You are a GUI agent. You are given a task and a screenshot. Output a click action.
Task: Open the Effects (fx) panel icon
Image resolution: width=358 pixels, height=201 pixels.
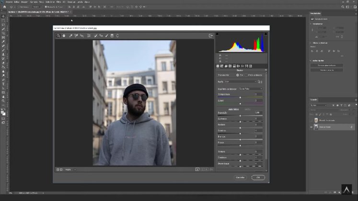(243, 66)
